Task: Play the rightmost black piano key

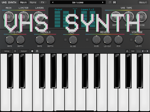Action: pyautogui.click(x=140, y=71)
